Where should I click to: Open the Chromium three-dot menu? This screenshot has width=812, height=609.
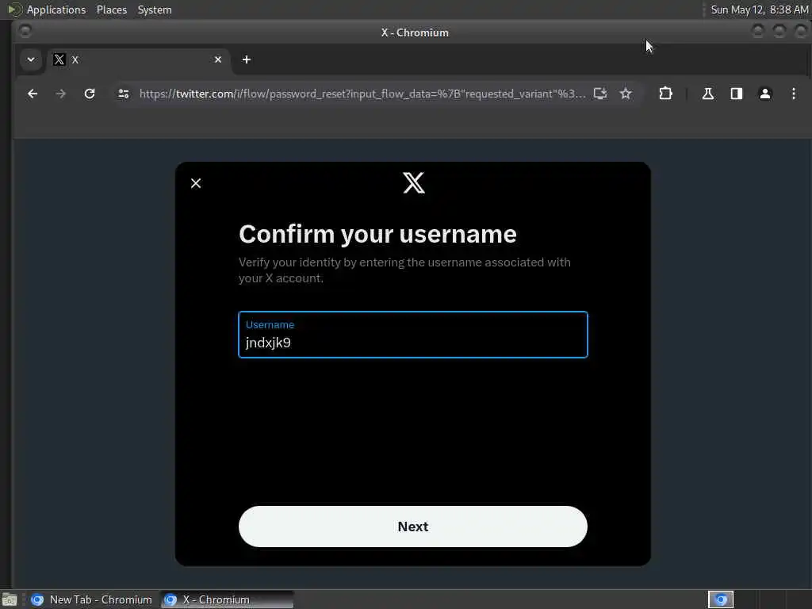coord(793,94)
